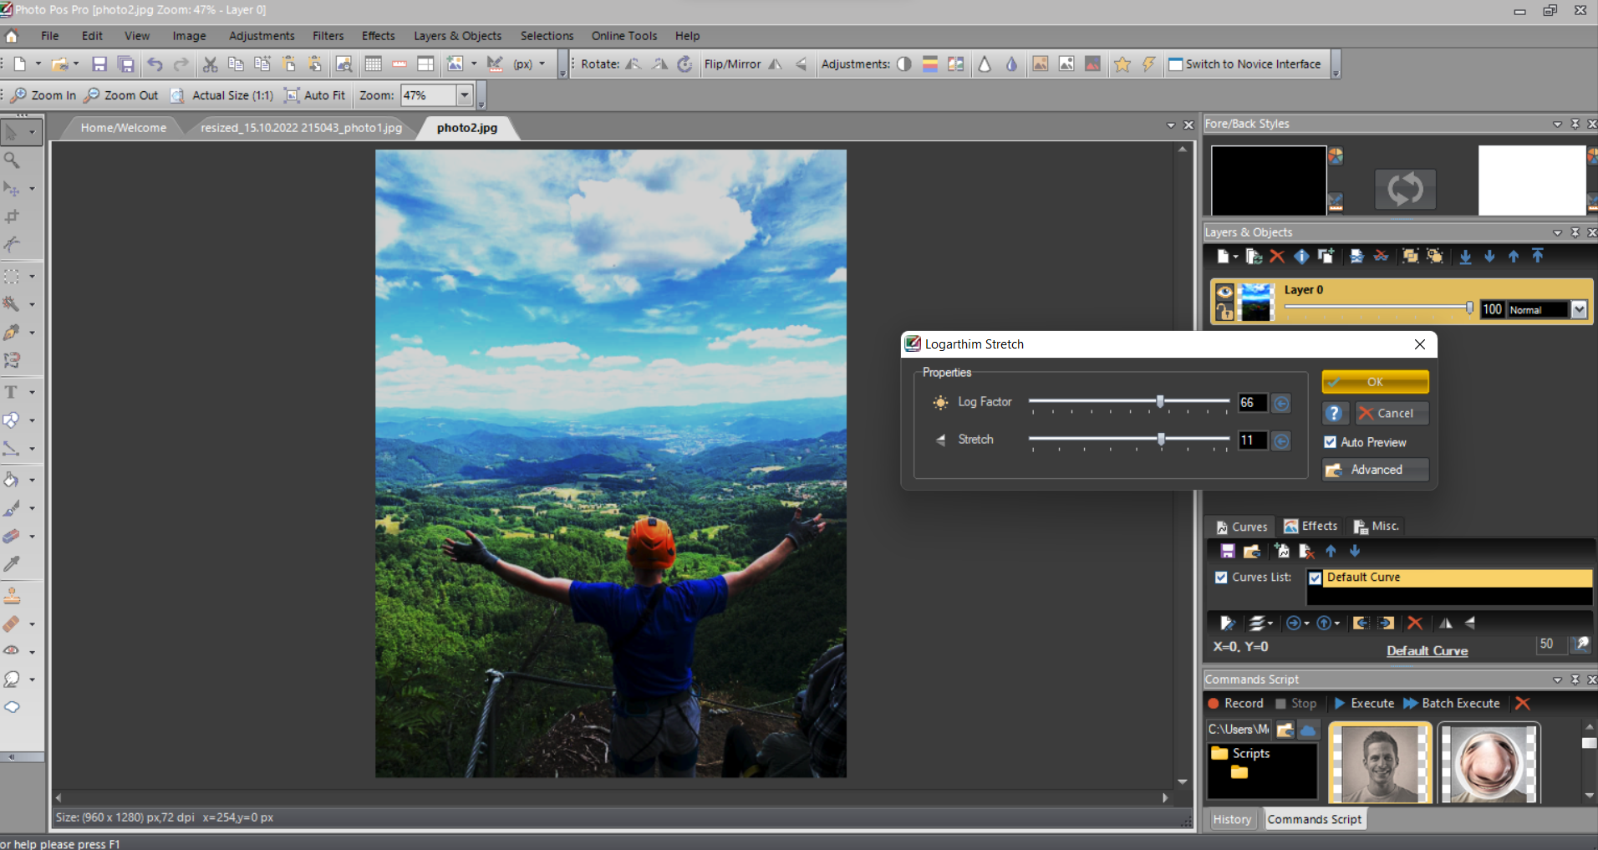Viewport: 1598px width, 850px height.
Task: Open the Adjustments menu
Action: point(262,36)
